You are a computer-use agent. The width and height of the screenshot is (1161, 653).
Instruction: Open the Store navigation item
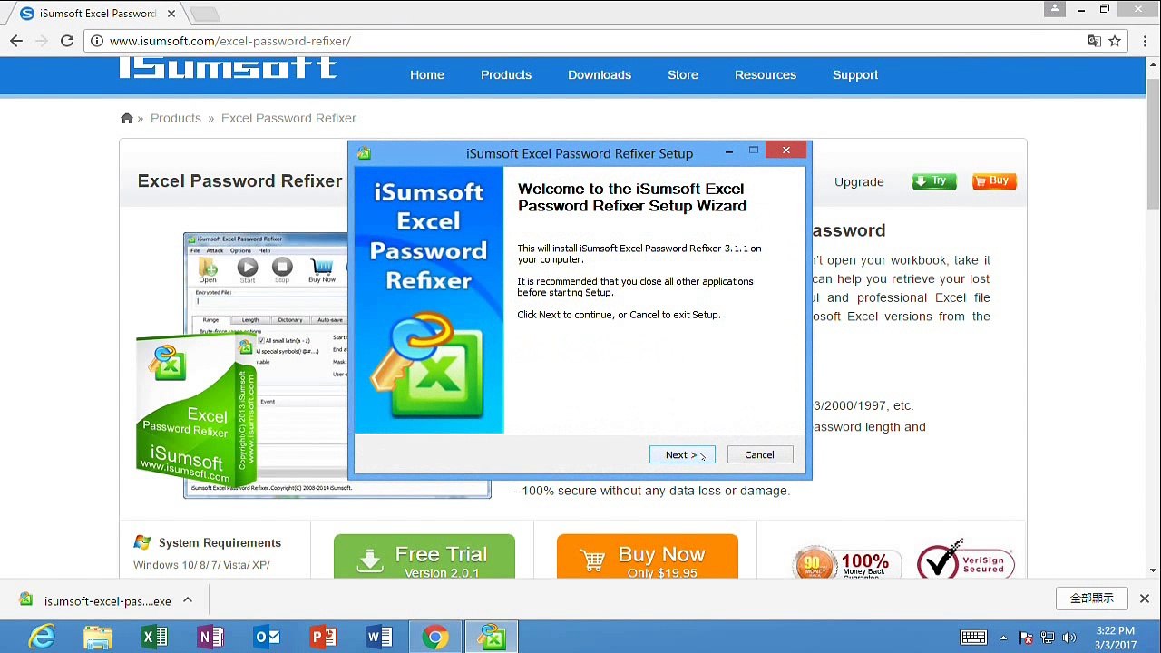point(683,74)
